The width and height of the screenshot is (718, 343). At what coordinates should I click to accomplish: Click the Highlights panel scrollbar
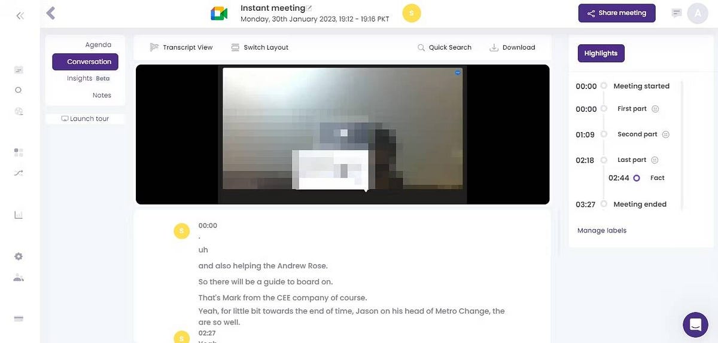pos(682,145)
